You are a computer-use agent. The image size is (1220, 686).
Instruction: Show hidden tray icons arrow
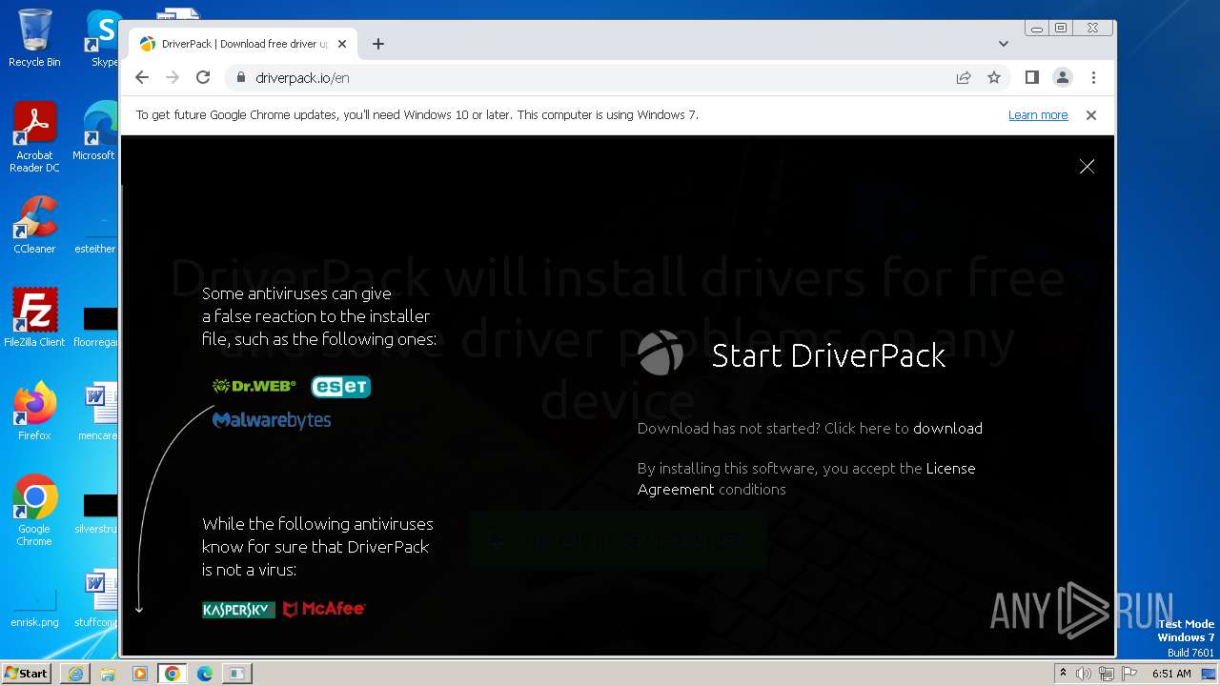1063,674
